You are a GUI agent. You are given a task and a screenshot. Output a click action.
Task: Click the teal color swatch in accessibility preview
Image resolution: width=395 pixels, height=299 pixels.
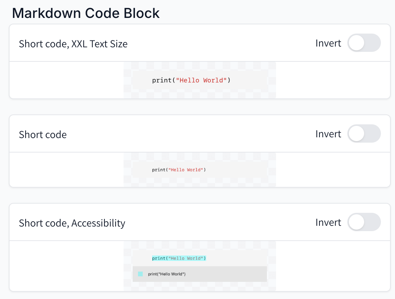pyautogui.click(x=140, y=274)
